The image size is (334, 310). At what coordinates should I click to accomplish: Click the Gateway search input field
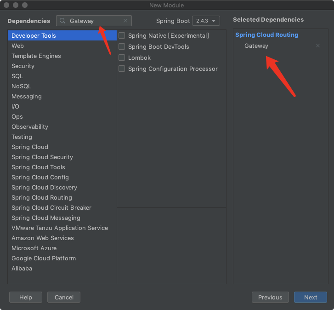[94, 21]
